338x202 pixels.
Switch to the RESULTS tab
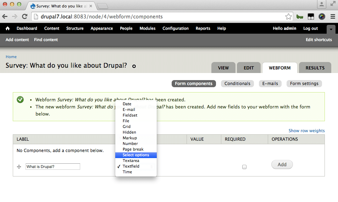click(315, 68)
